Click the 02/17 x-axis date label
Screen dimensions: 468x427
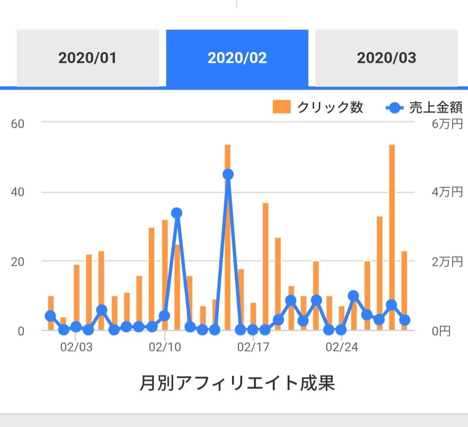(253, 348)
